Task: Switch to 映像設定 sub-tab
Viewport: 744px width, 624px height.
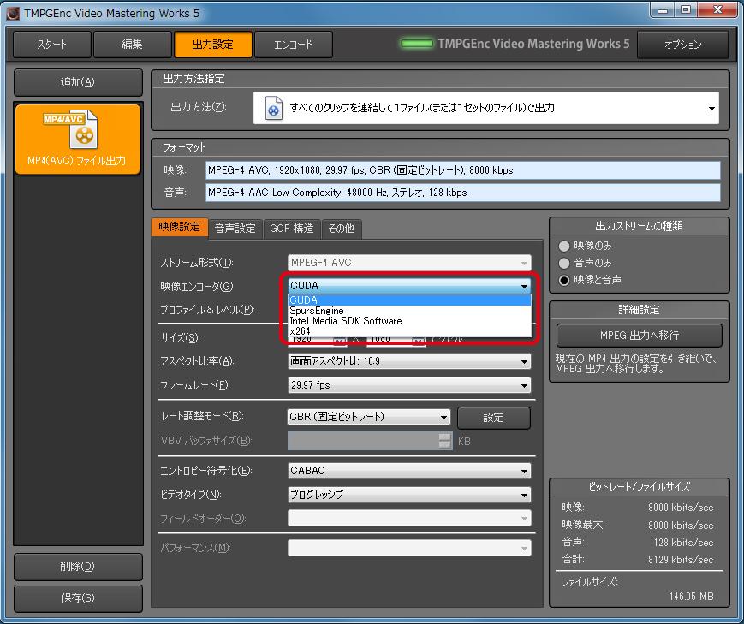Action: tap(179, 227)
